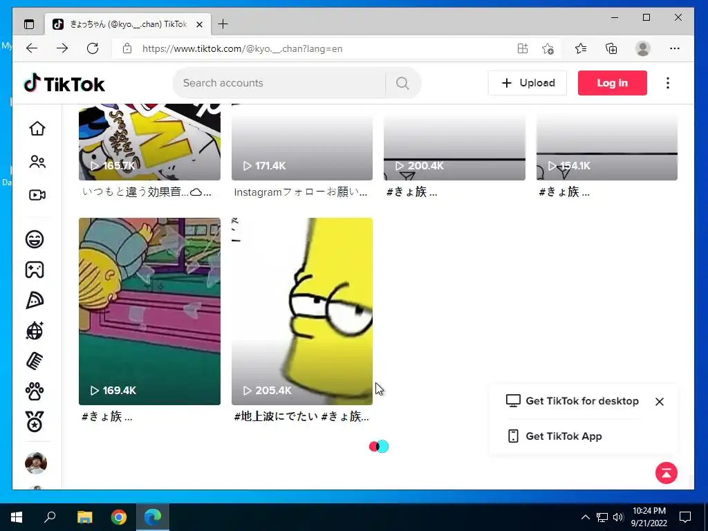Click the Log in button
Viewport: 708px width, 531px height.
pyautogui.click(x=613, y=83)
